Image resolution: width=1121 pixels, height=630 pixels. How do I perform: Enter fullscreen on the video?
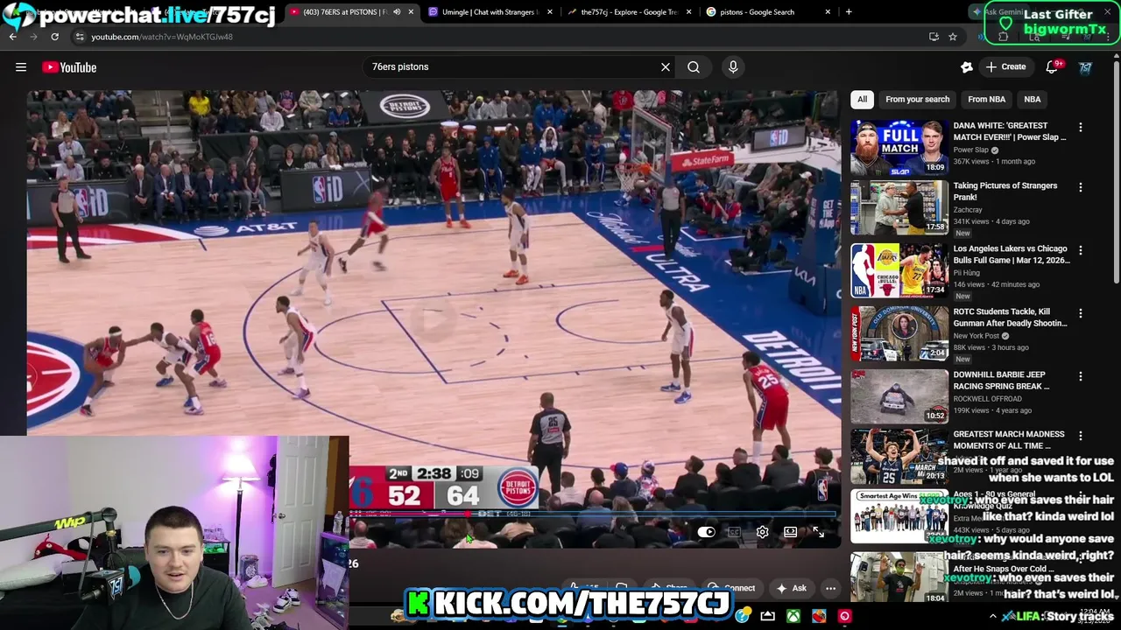pos(818,532)
